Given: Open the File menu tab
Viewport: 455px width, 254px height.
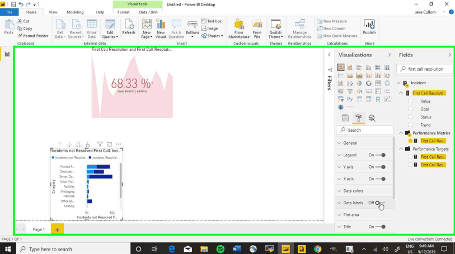Looking at the screenshot, I should [x=10, y=12].
